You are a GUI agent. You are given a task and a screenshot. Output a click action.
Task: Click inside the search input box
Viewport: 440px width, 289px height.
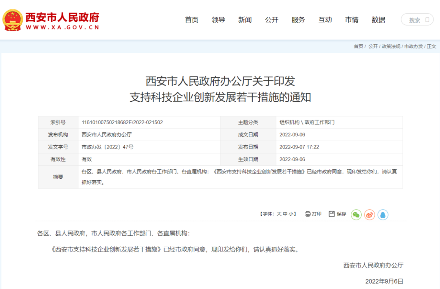[414, 19]
